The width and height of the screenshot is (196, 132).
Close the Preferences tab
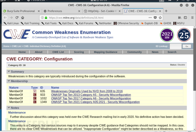click(x=79, y=11)
